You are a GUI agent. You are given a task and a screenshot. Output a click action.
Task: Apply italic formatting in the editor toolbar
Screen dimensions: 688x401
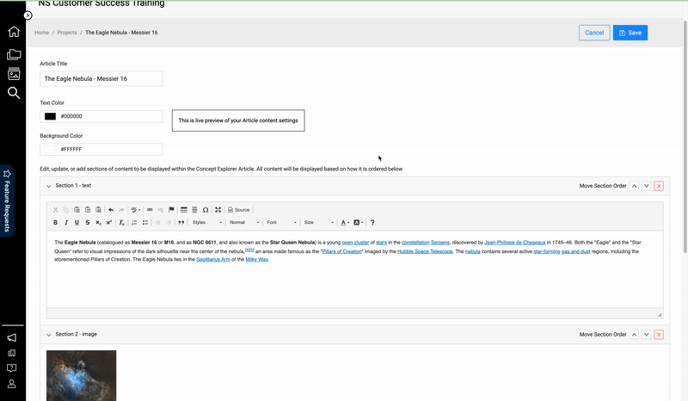66,222
